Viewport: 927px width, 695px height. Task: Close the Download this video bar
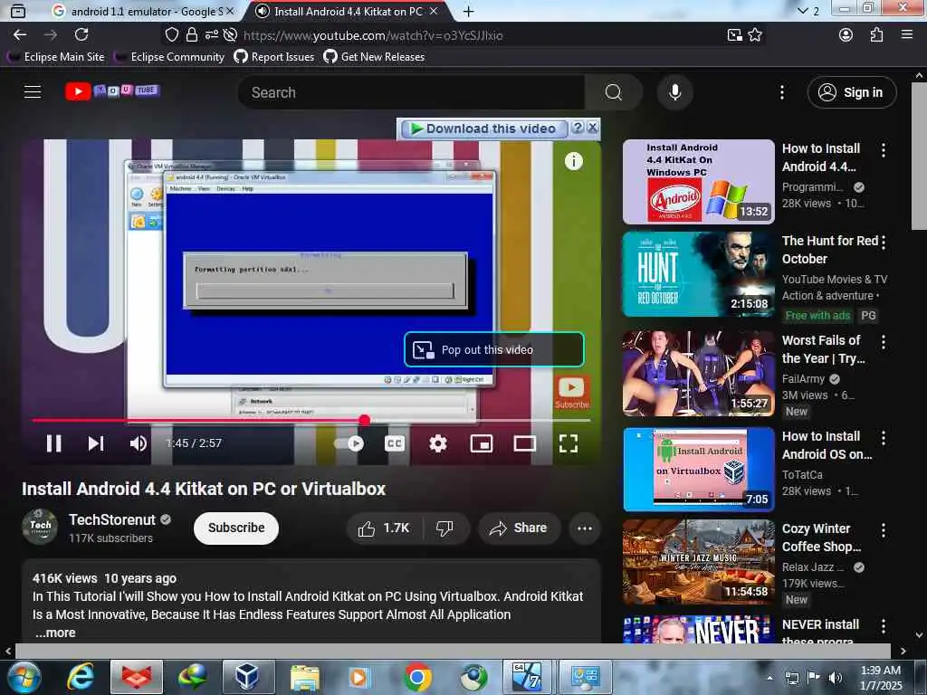(x=592, y=128)
